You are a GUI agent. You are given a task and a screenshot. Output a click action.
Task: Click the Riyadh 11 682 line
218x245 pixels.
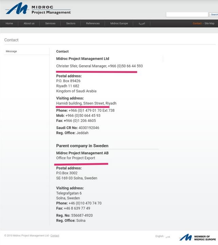click(68, 86)
